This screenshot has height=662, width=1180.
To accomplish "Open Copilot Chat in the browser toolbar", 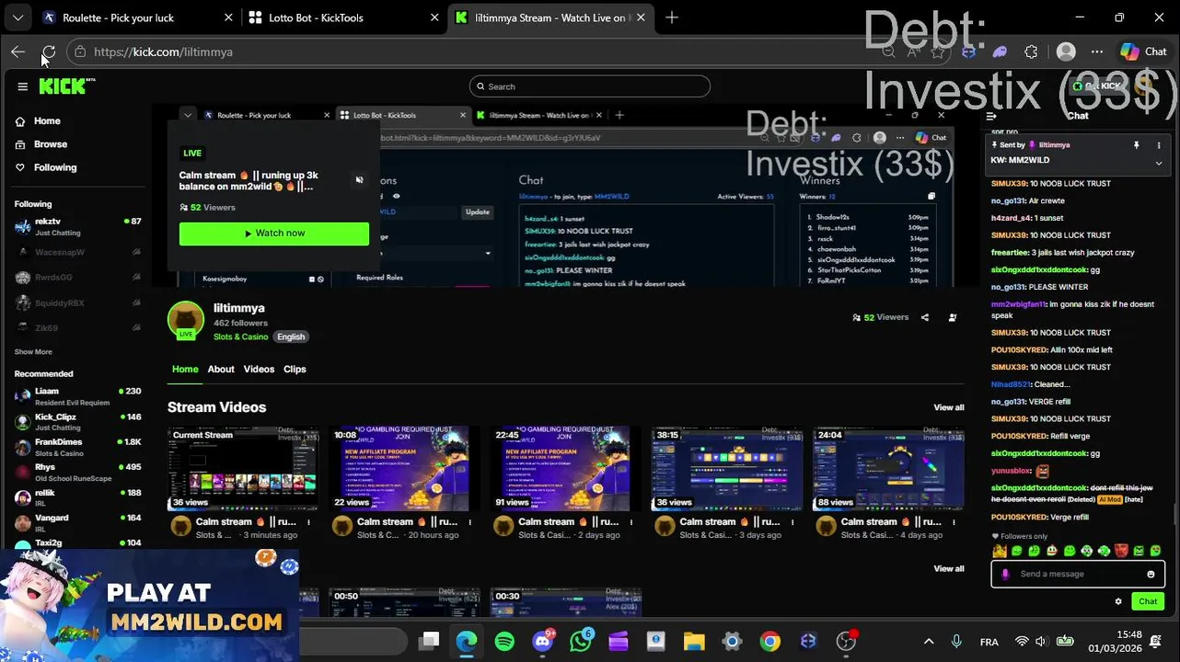I will pyautogui.click(x=1144, y=51).
